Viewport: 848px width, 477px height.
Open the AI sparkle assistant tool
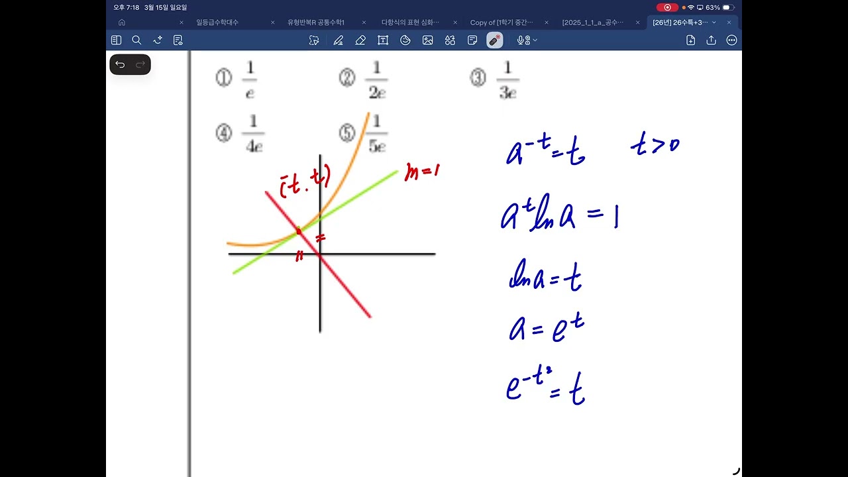point(157,40)
